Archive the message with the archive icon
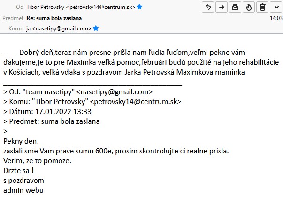The width and height of the screenshot is (283, 197). pyautogui.click(x=235, y=7)
